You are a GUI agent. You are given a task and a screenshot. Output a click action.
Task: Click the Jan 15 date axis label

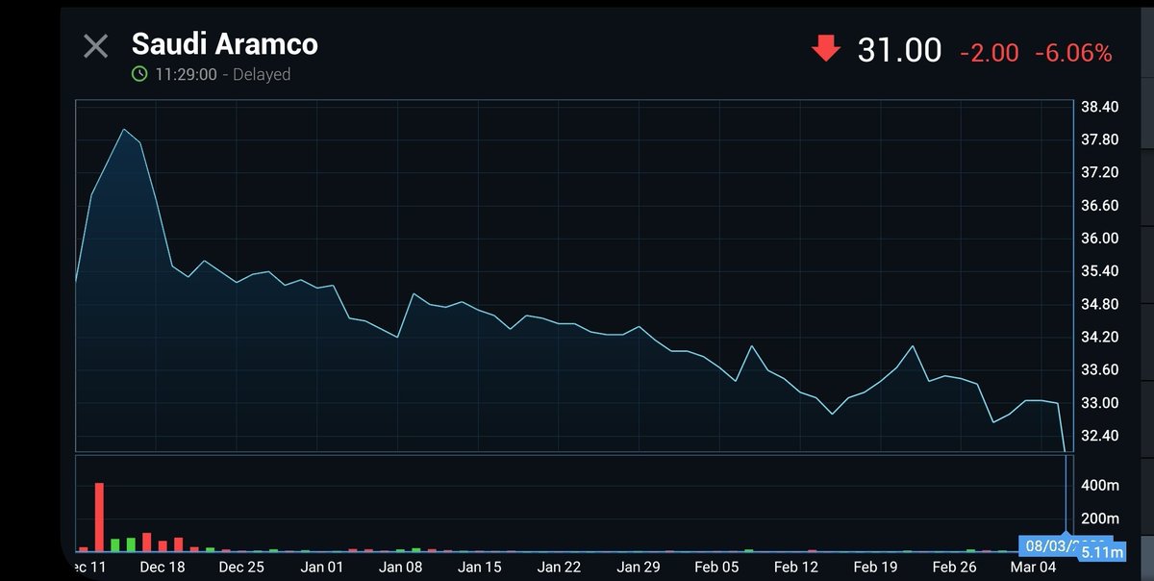[479, 568]
